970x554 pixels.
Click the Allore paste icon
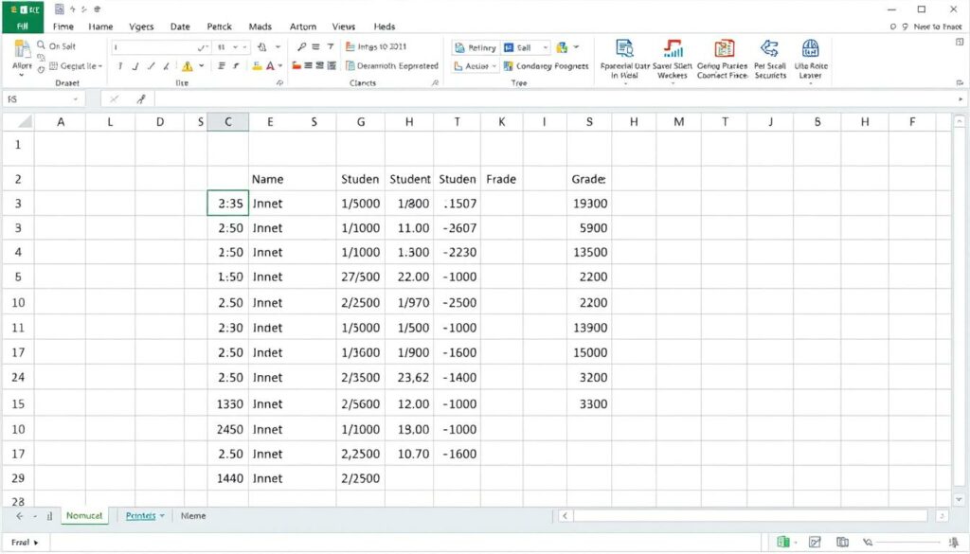(x=23, y=51)
